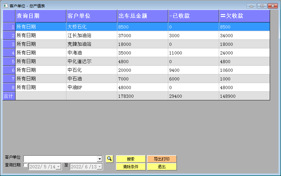
Task: Click the -已收款 column header
Action: (194, 16)
